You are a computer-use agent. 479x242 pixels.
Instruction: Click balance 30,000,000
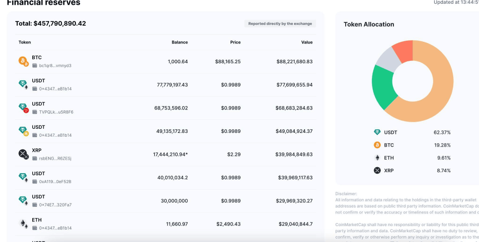click(174, 201)
